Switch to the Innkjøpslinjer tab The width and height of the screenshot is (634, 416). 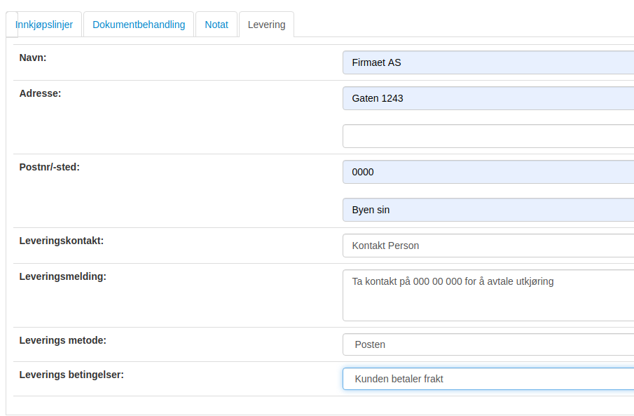[43, 25]
